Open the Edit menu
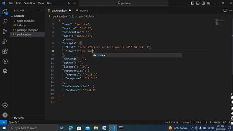233x131 pixels. 18,3
